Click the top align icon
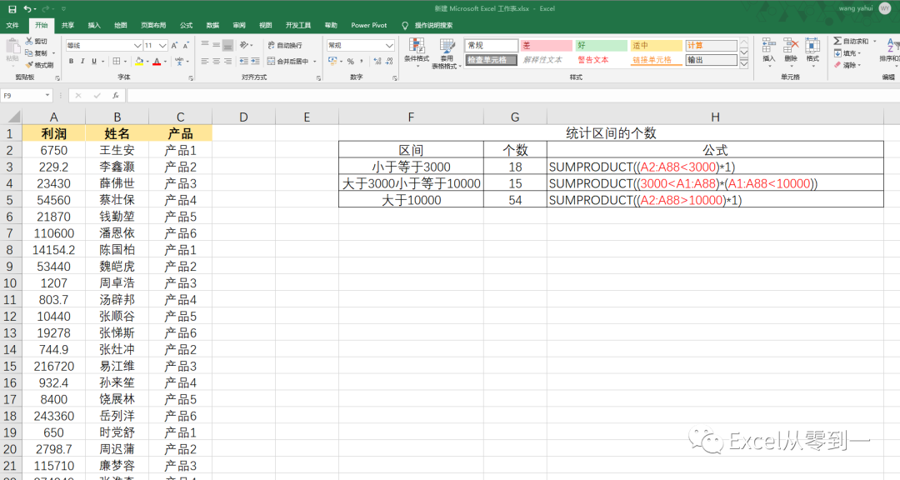900x480 pixels. [x=205, y=45]
